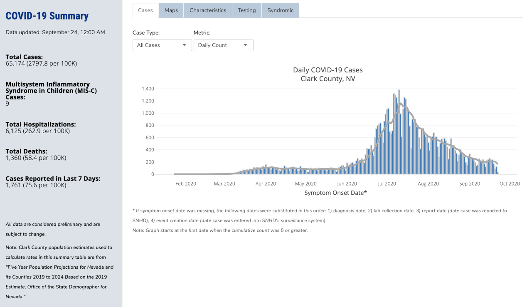Click the MIS-C cases count 9

coord(7,104)
